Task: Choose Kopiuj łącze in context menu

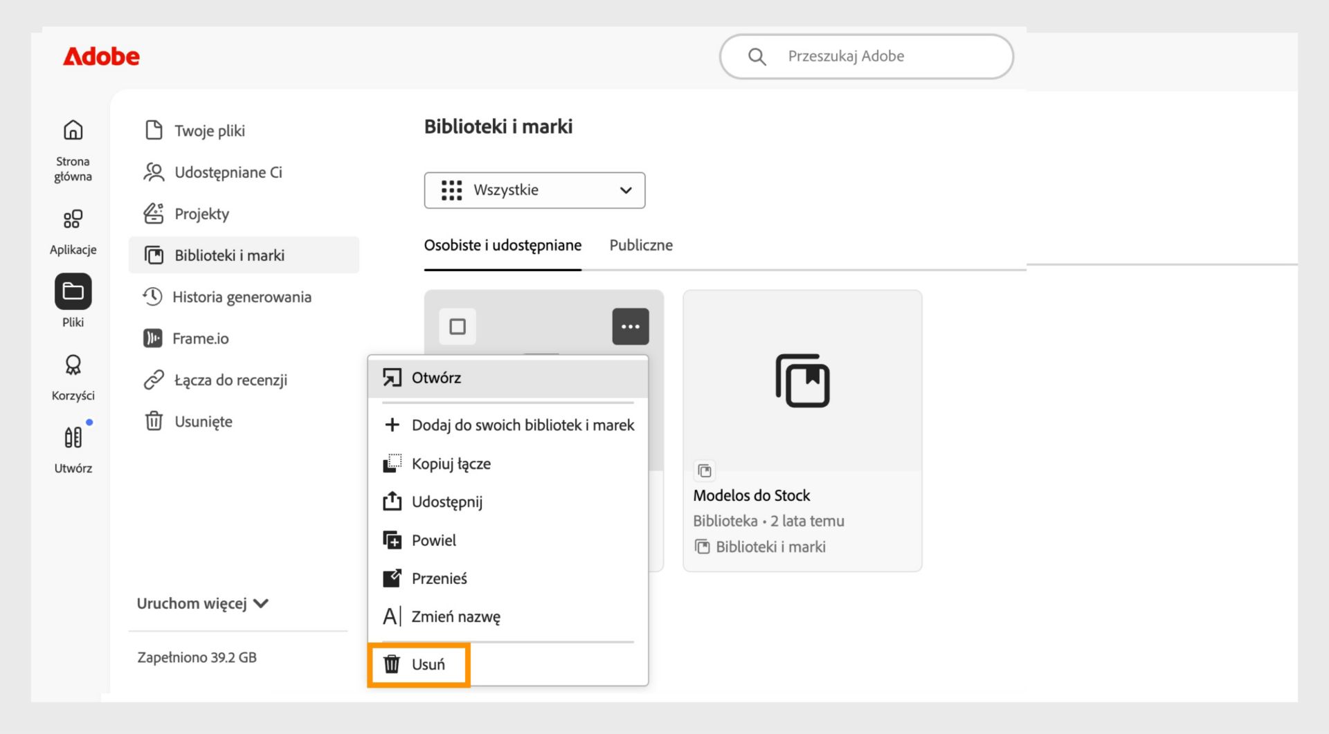Action: click(508, 464)
